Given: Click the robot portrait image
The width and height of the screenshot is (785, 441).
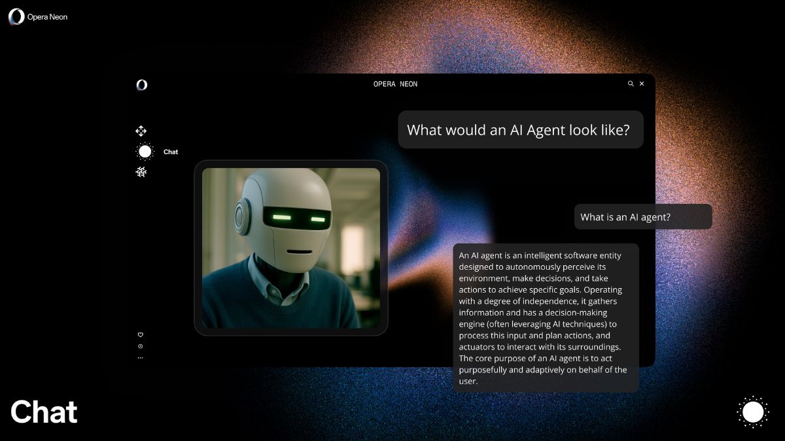Looking at the screenshot, I should click(291, 249).
